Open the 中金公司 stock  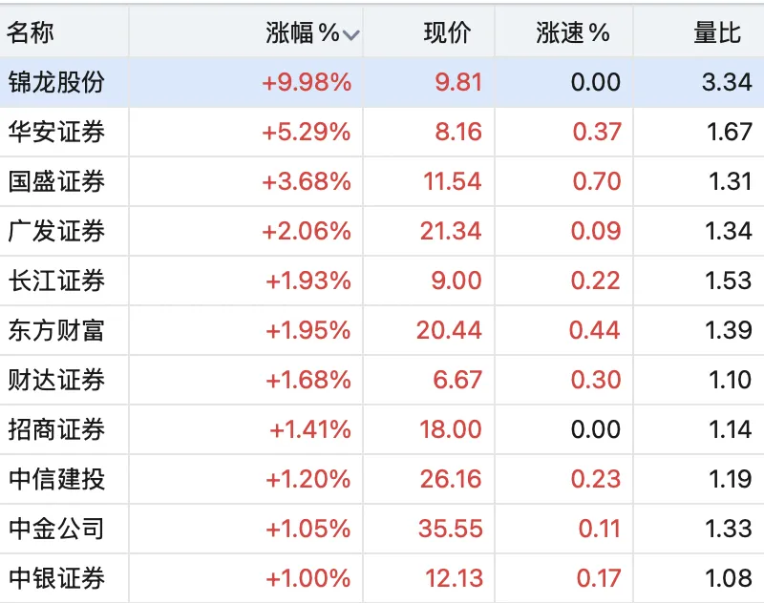coord(56,529)
